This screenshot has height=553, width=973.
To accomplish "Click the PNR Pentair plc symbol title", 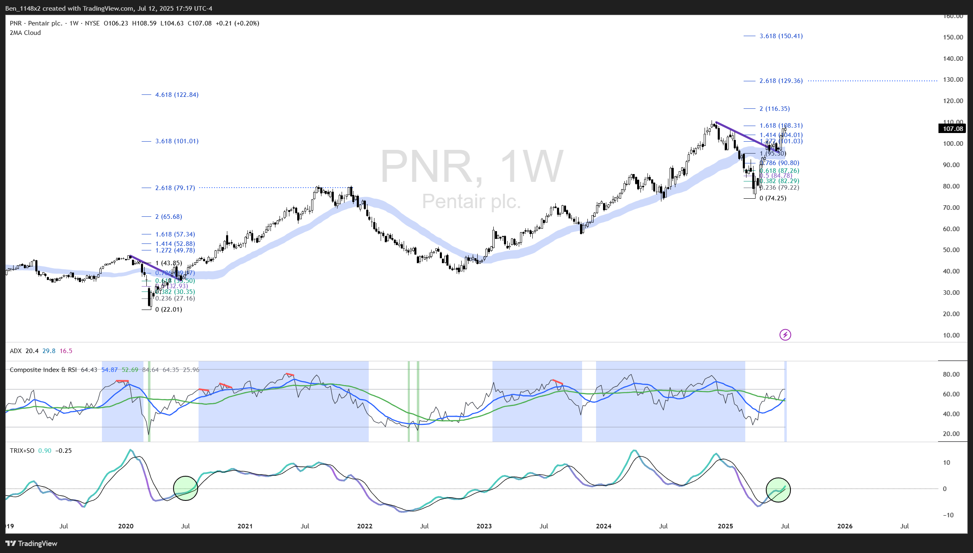I will (36, 23).
